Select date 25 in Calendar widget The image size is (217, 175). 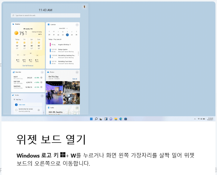(72, 35)
